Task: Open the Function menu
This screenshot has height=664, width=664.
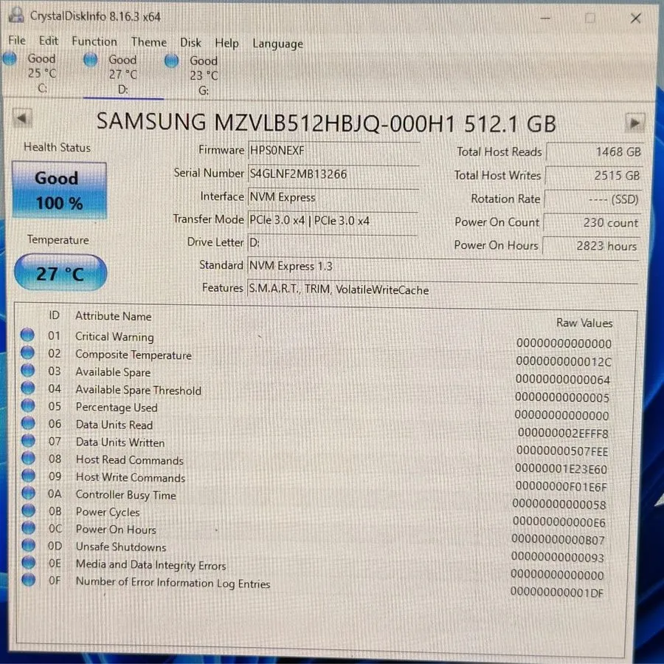Action: tap(94, 41)
